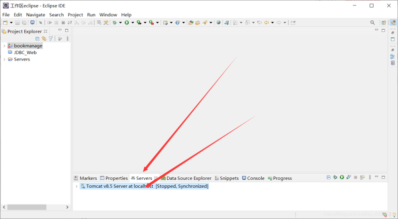Click the toolbar Search magnifier icon
The height and width of the screenshot is (219, 398).
coord(372,22)
